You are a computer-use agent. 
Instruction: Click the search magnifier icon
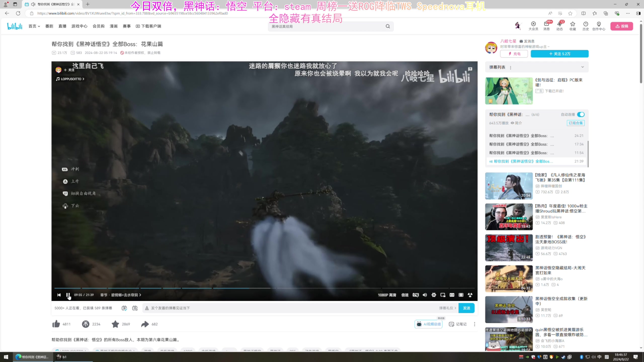[x=388, y=26]
